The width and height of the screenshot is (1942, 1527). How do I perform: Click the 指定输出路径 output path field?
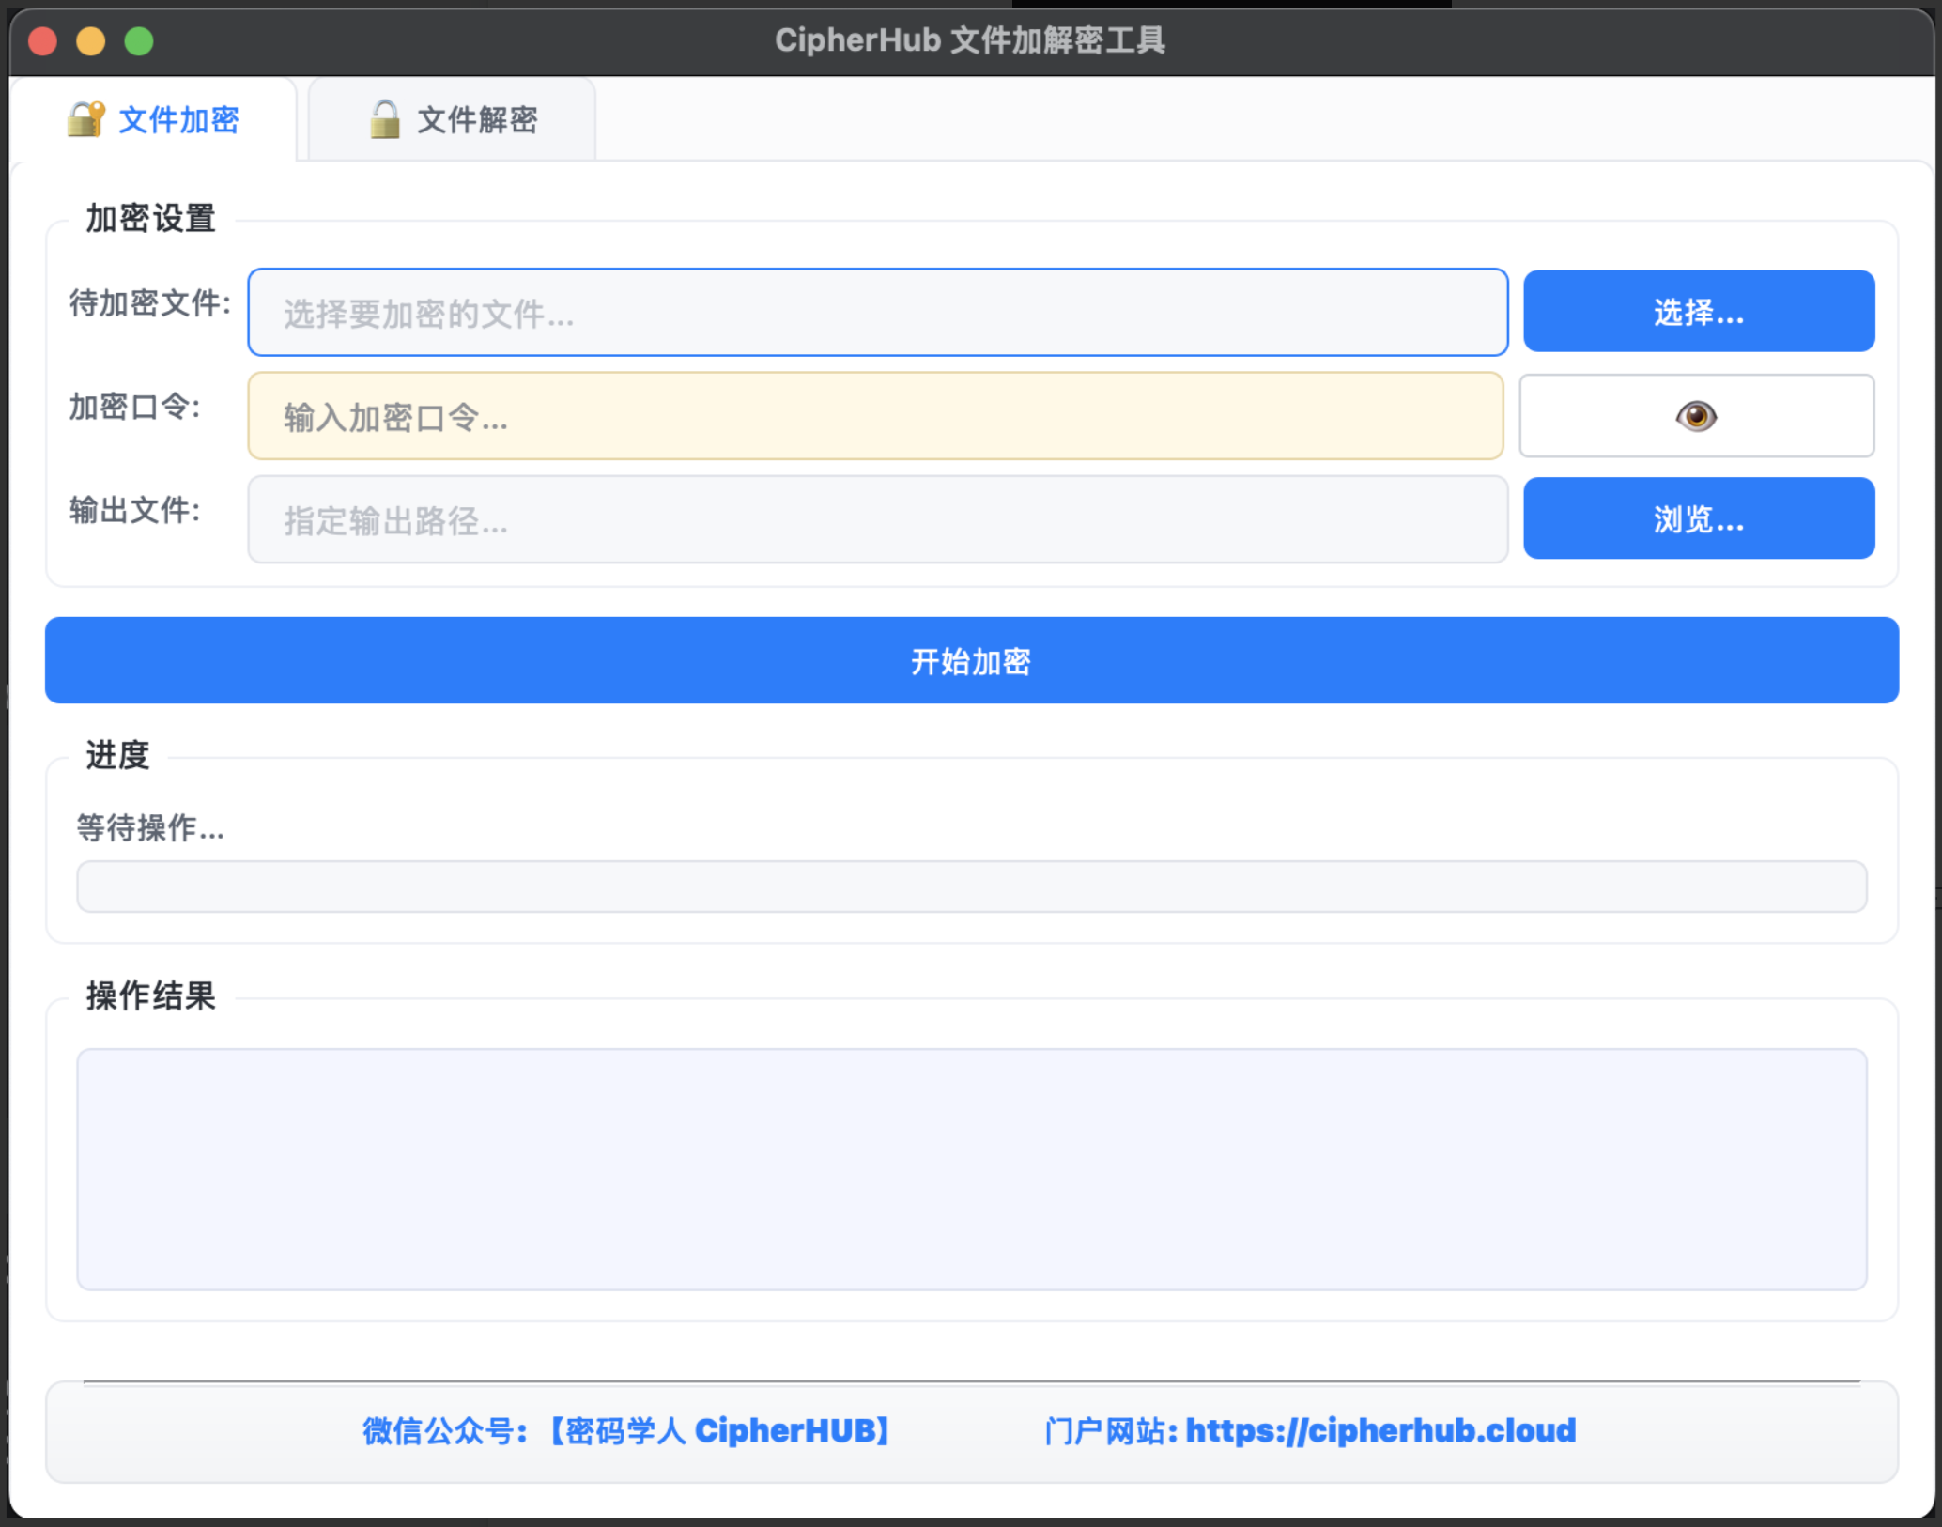click(x=877, y=519)
